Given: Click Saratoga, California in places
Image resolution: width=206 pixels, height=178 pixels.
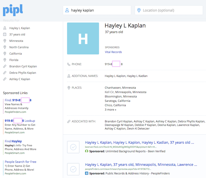Looking at the screenshot, I should tap(117, 101).
